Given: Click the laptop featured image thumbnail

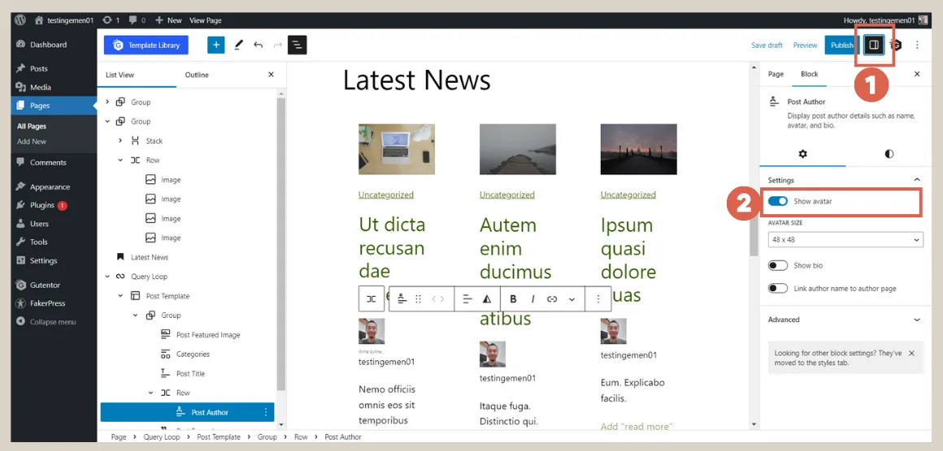Looking at the screenshot, I should tap(397, 149).
